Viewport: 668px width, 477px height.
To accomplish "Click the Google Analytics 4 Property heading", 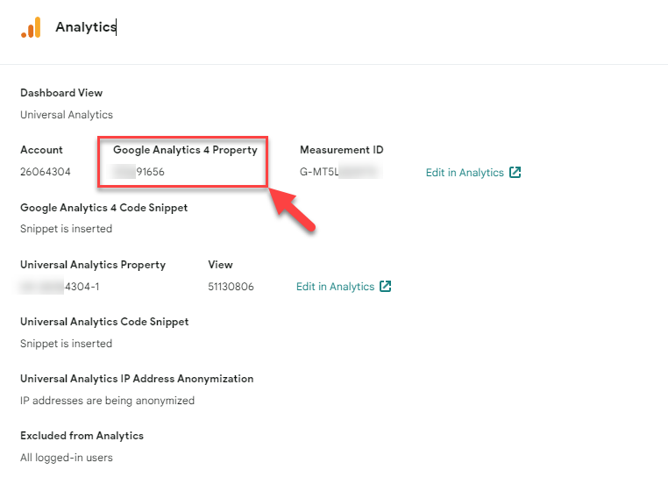I will coord(185,150).
